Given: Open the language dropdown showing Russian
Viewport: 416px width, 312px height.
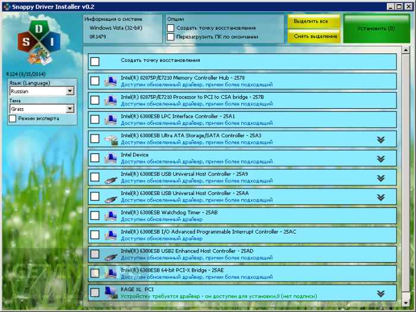Looking at the screenshot, I should (70, 92).
